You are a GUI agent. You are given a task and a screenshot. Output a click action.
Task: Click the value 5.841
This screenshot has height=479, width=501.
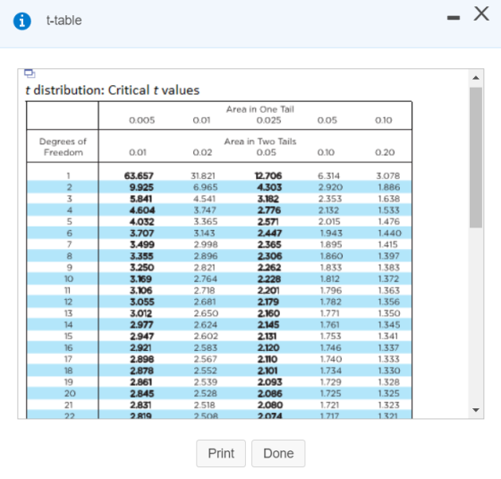pyautogui.click(x=140, y=199)
